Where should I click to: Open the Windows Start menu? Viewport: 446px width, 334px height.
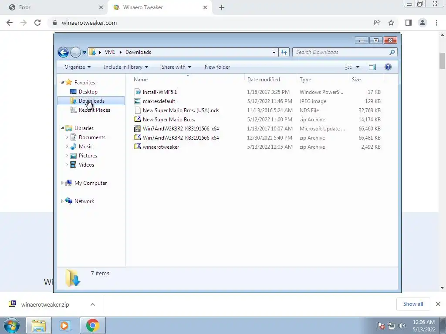11,325
